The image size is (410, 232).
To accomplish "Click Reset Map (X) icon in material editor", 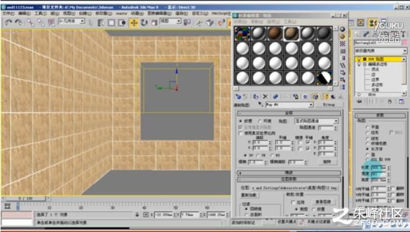I will click(x=265, y=97).
